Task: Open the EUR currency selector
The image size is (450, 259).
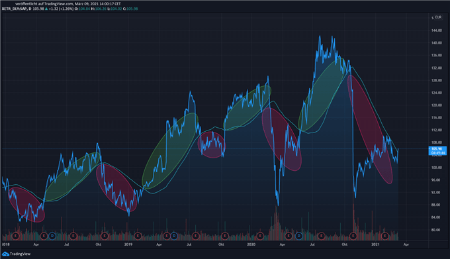Action: click(x=438, y=17)
